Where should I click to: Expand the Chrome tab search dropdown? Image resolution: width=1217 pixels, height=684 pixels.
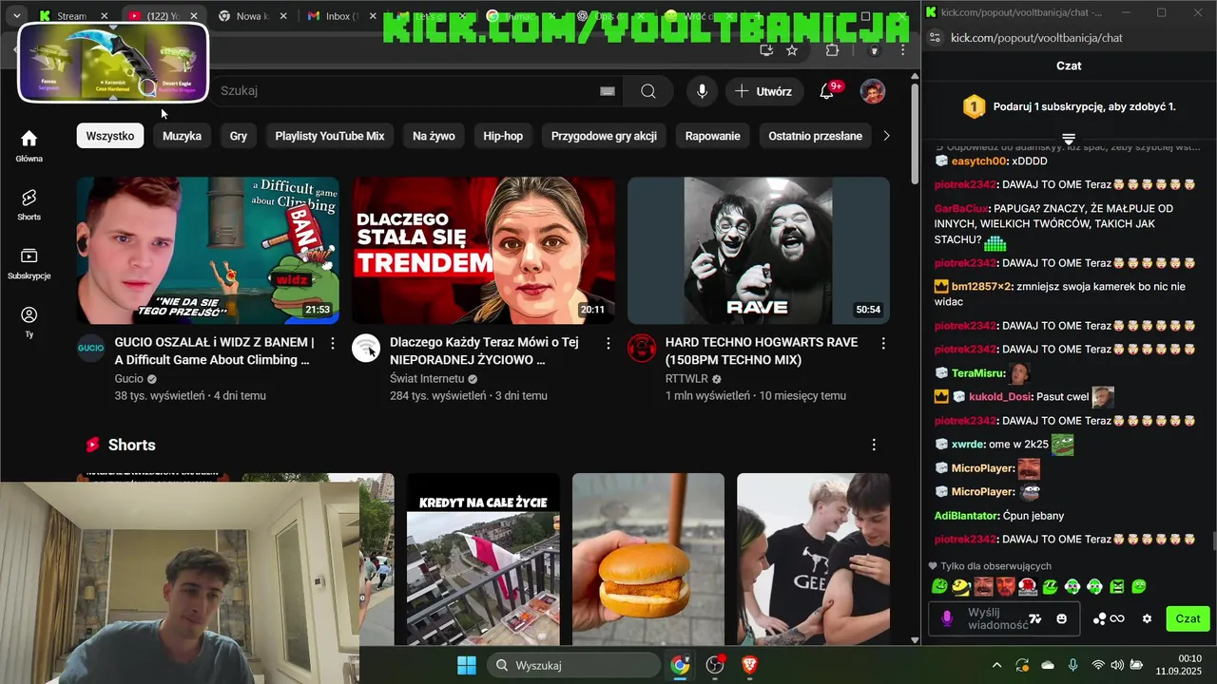coord(17,16)
